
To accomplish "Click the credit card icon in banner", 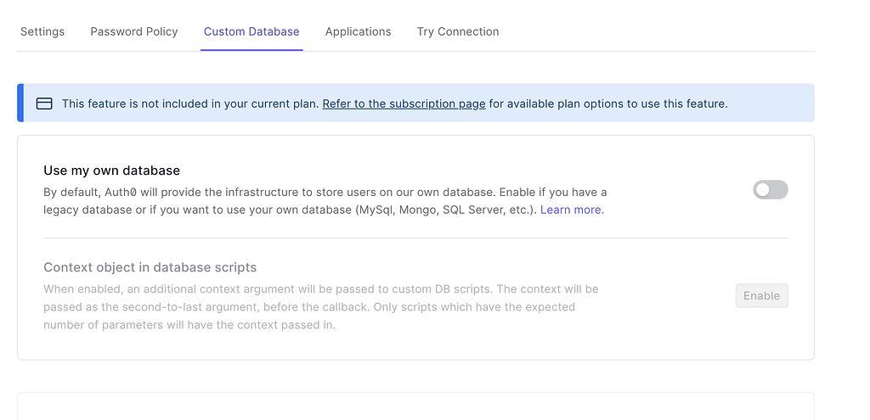I will pyautogui.click(x=44, y=104).
